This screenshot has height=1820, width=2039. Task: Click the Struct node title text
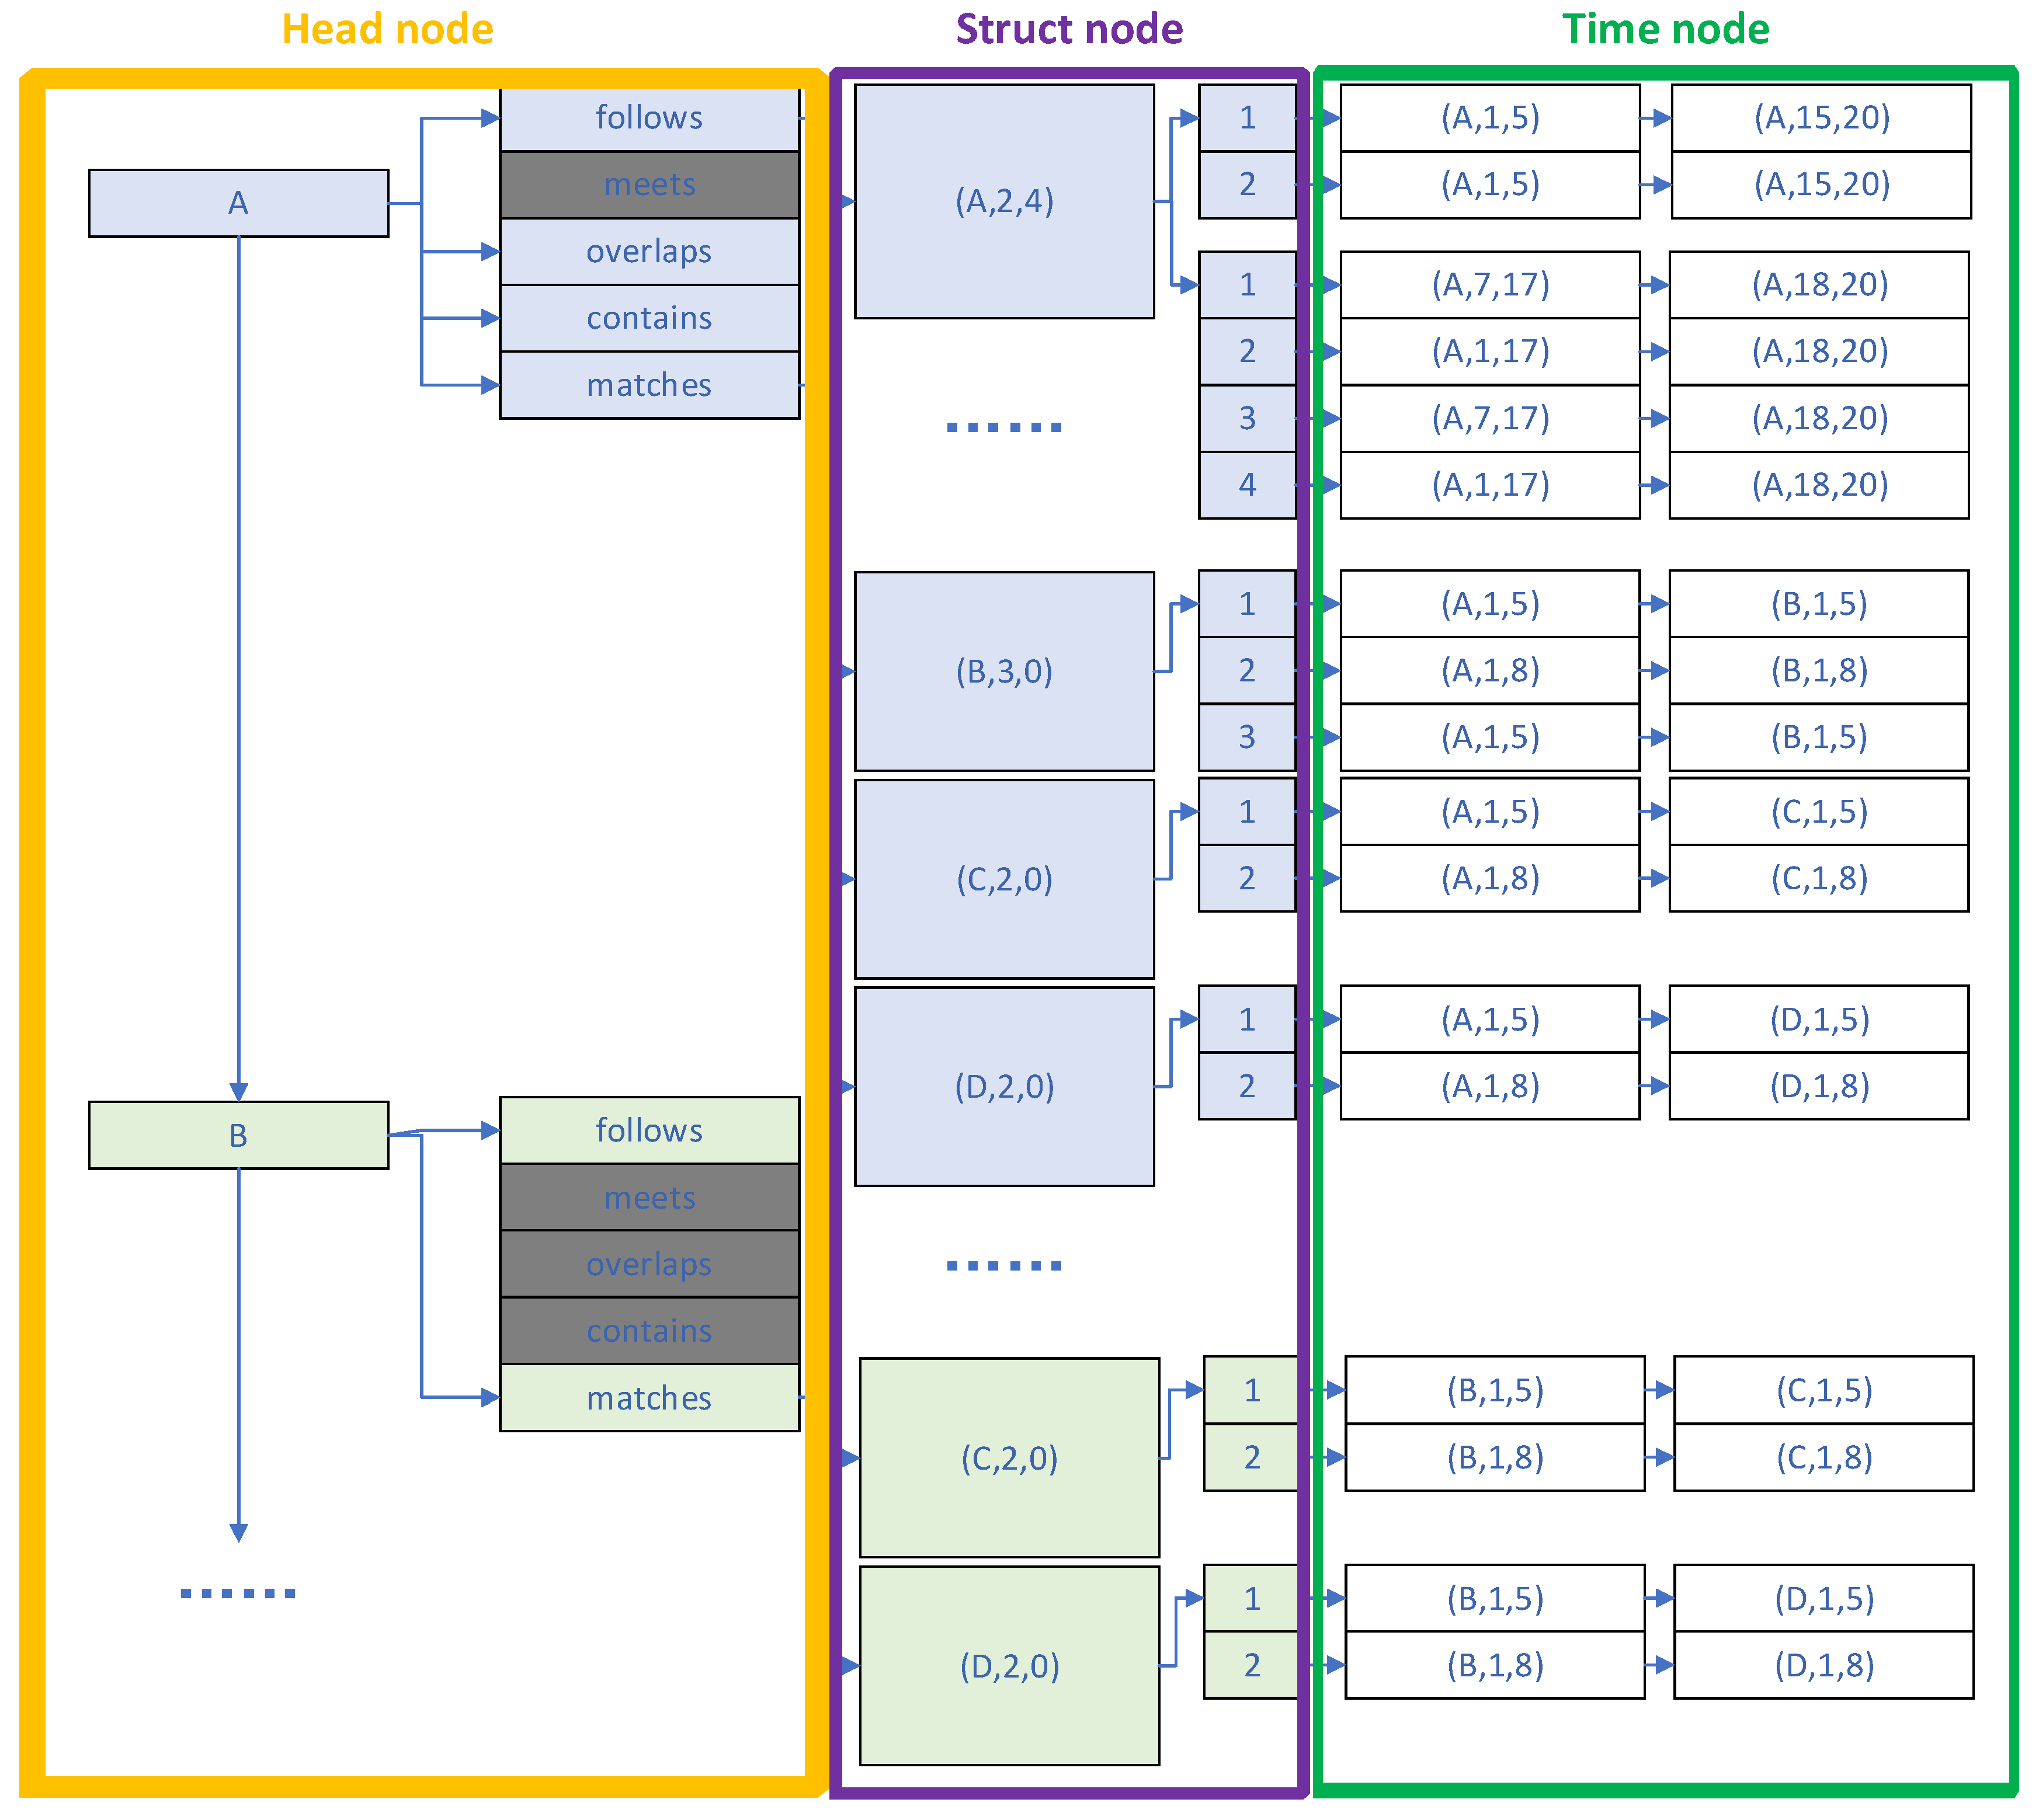[1068, 29]
